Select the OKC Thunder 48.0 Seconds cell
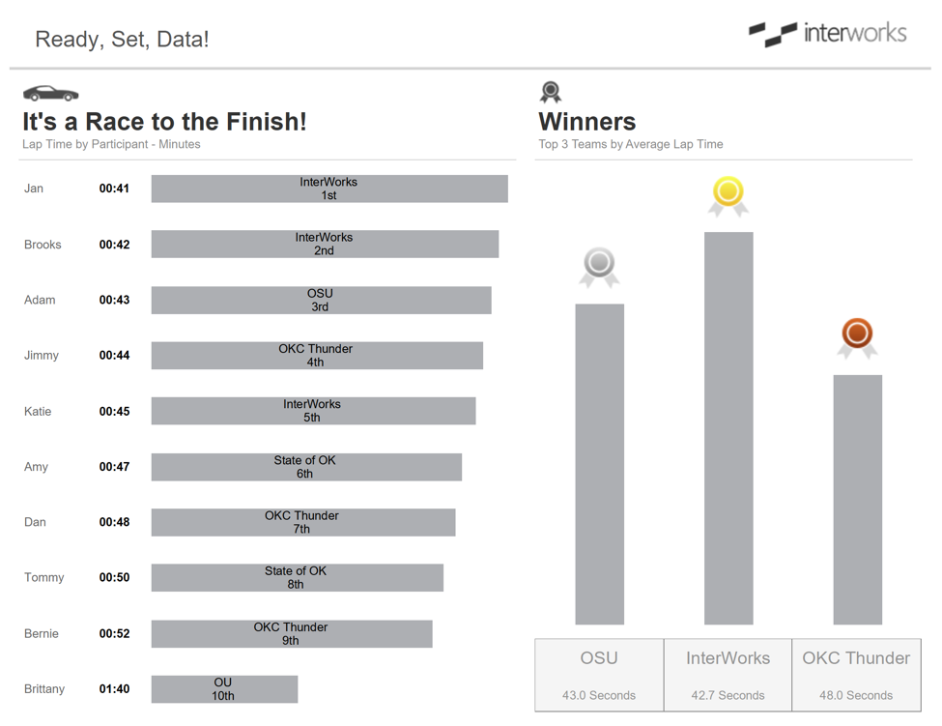This screenshot has width=942, height=726. coord(856,675)
